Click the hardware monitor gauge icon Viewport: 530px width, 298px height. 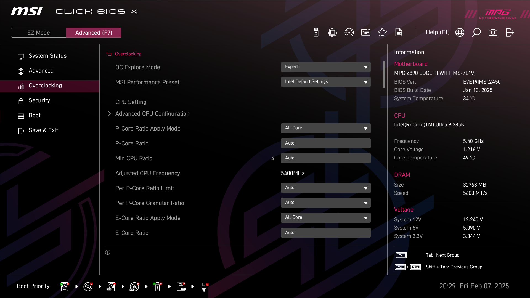[x=349, y=33]
